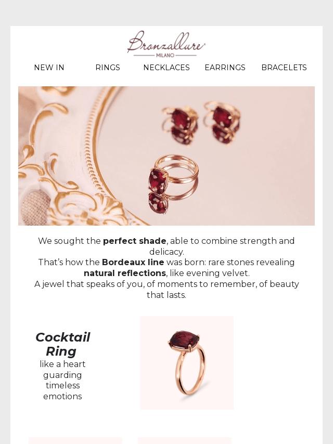The image size is (333, 444).
Task: Open the NEW IN menu item
Action: pyautogui.click(x=49, y=68)
